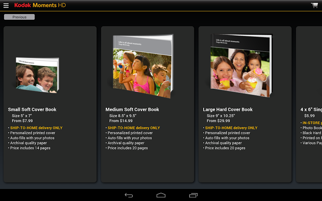Viewport: 322px width, 201px height.
Task: Tap 'Size 8.5" x 9.5"' text
Action: pos(123,116)
